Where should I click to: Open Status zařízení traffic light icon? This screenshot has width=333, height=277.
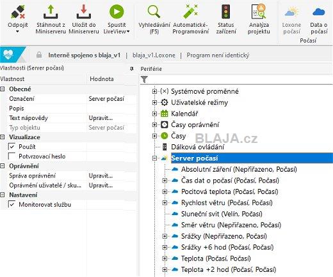pyautogui.click(x=226, y=12)
